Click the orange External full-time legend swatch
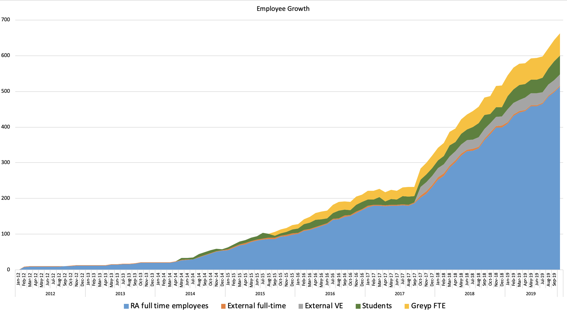Image resolution: width=567 pixels, height=315 pixels. (223, 306)
